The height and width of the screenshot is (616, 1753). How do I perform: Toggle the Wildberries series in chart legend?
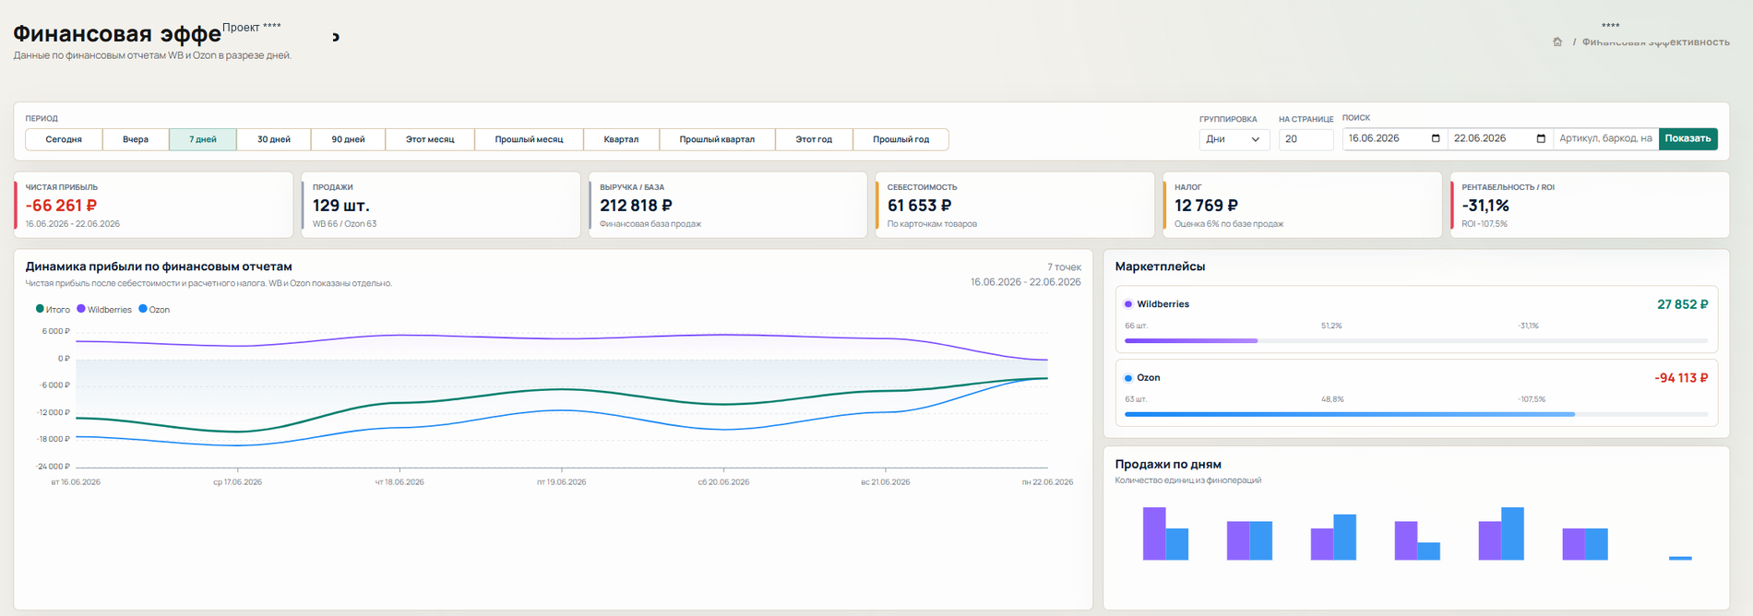104,310
